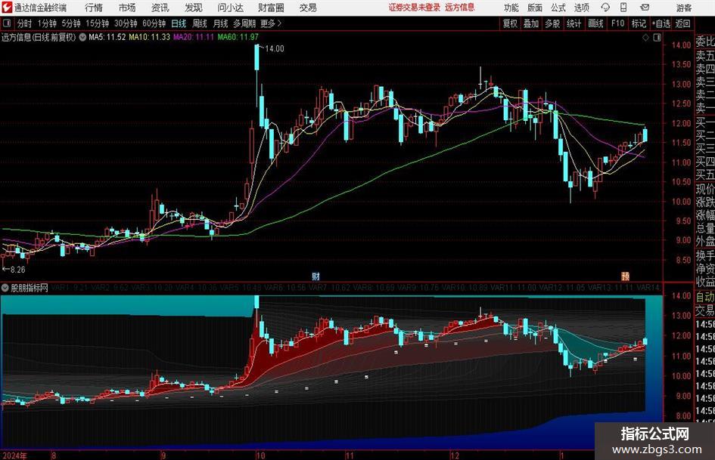
Task: Click the 返回 back button
Action: pyautogui.click(x=682, y=23)
